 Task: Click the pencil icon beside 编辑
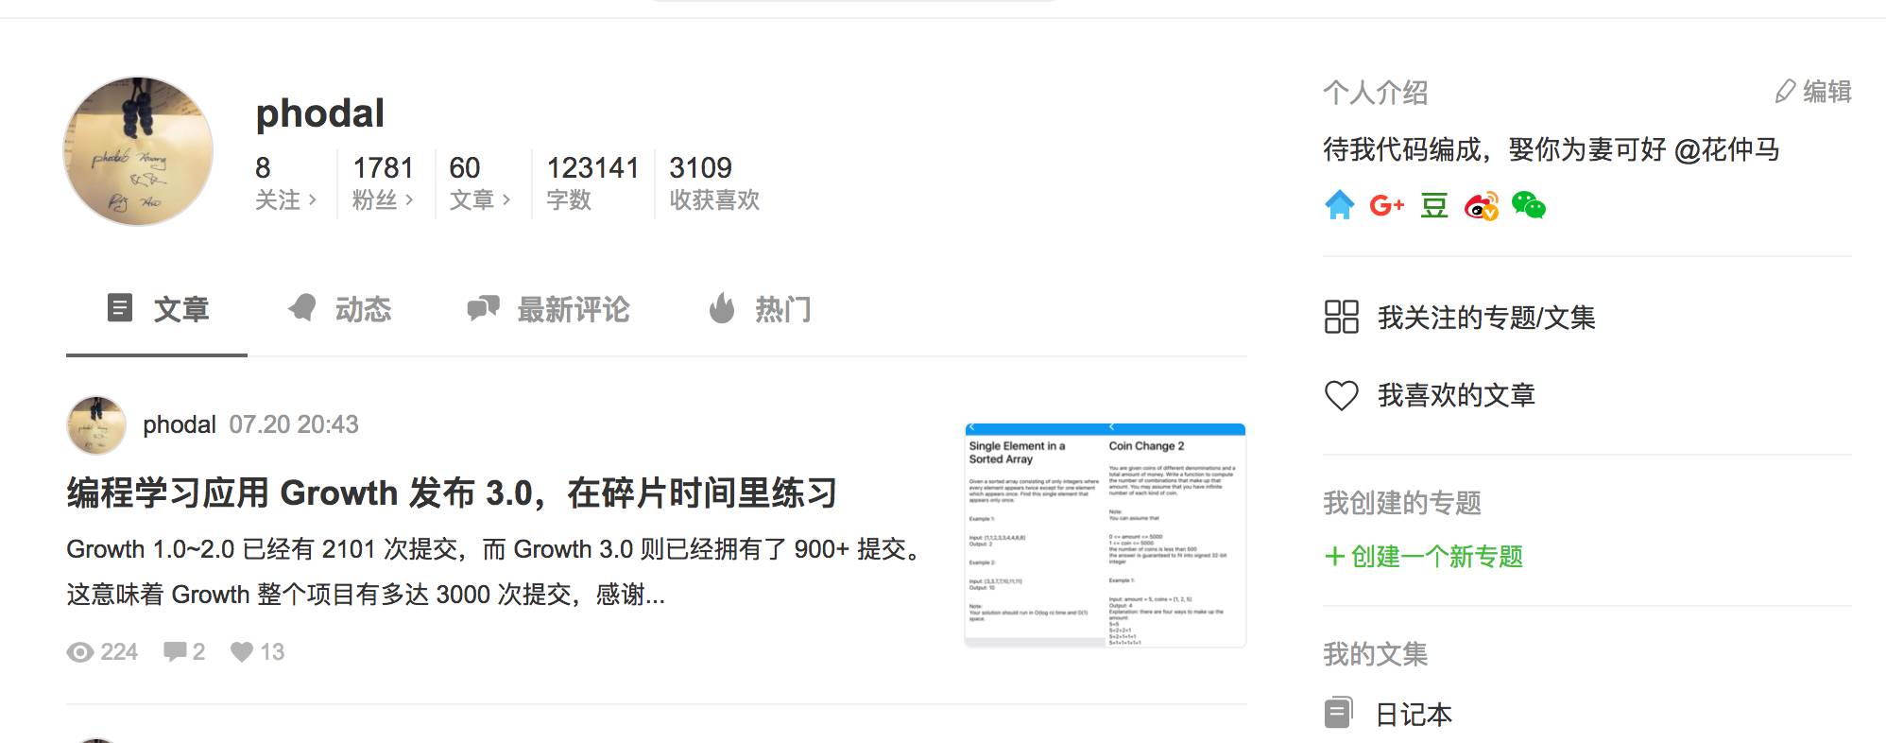click(1785, 92)
